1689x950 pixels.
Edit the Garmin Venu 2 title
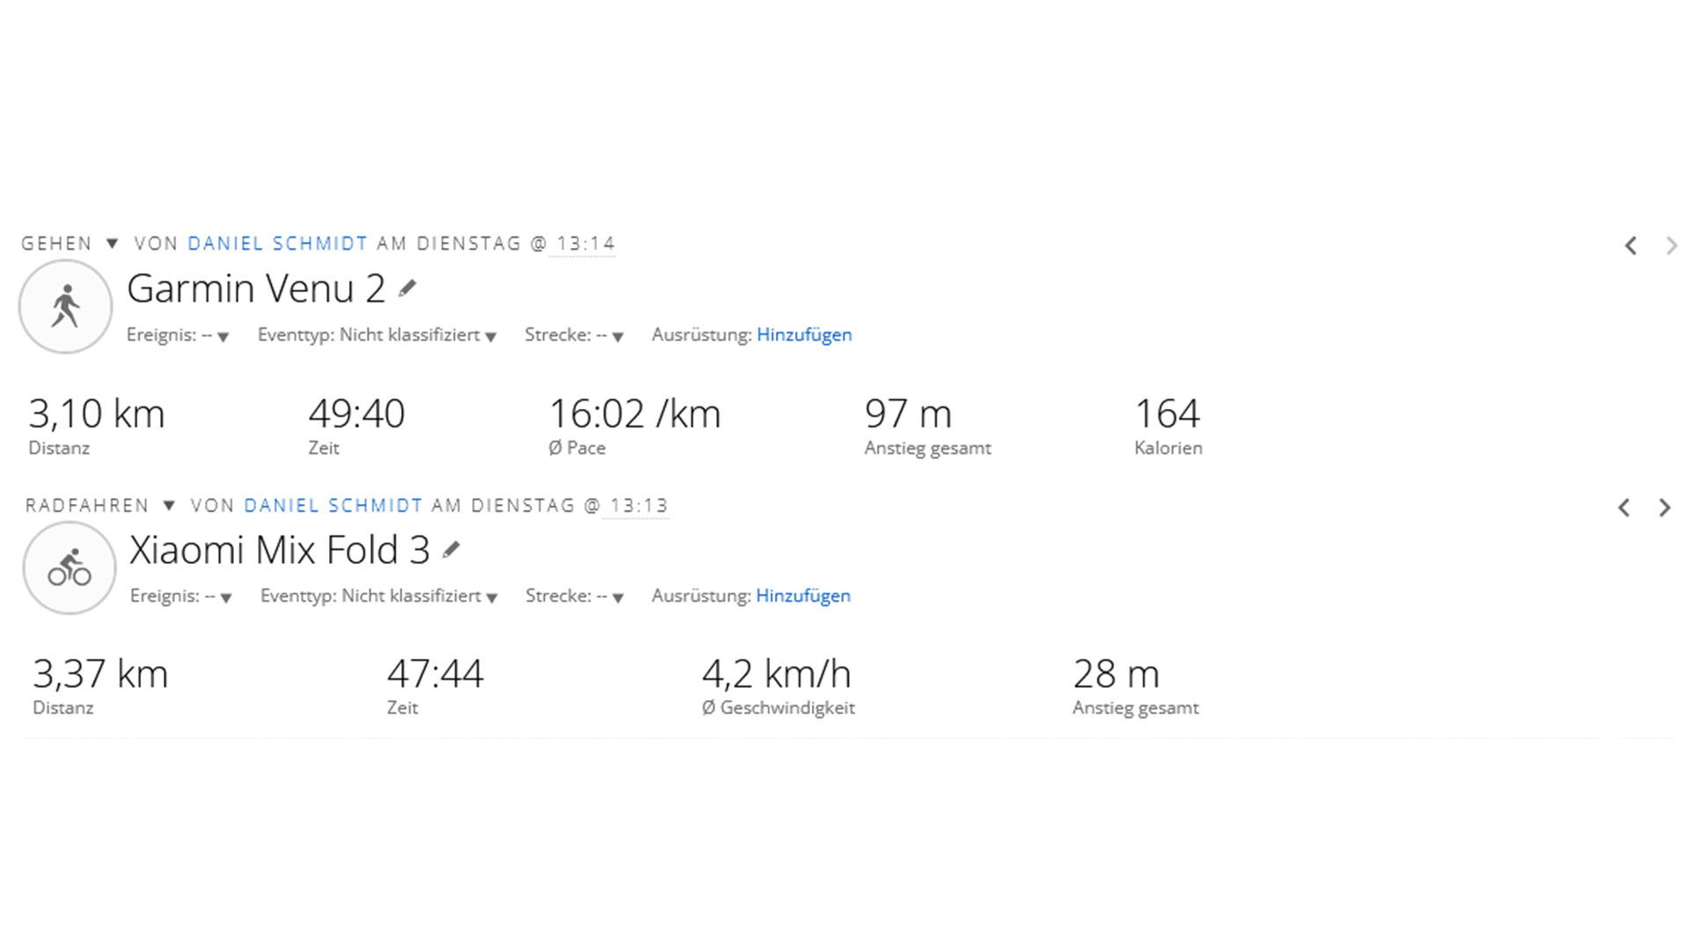coord(407,289)
